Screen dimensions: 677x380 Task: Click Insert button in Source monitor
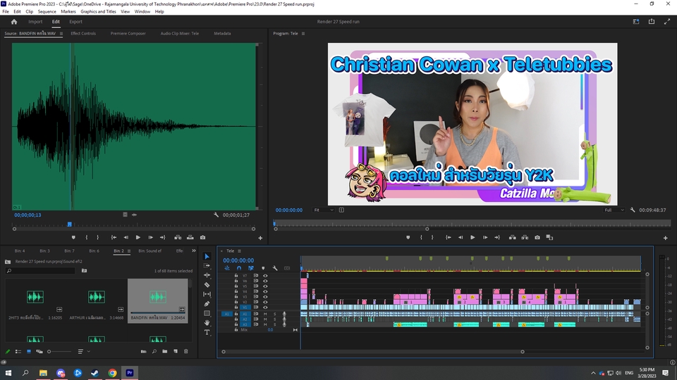point(178,237)
